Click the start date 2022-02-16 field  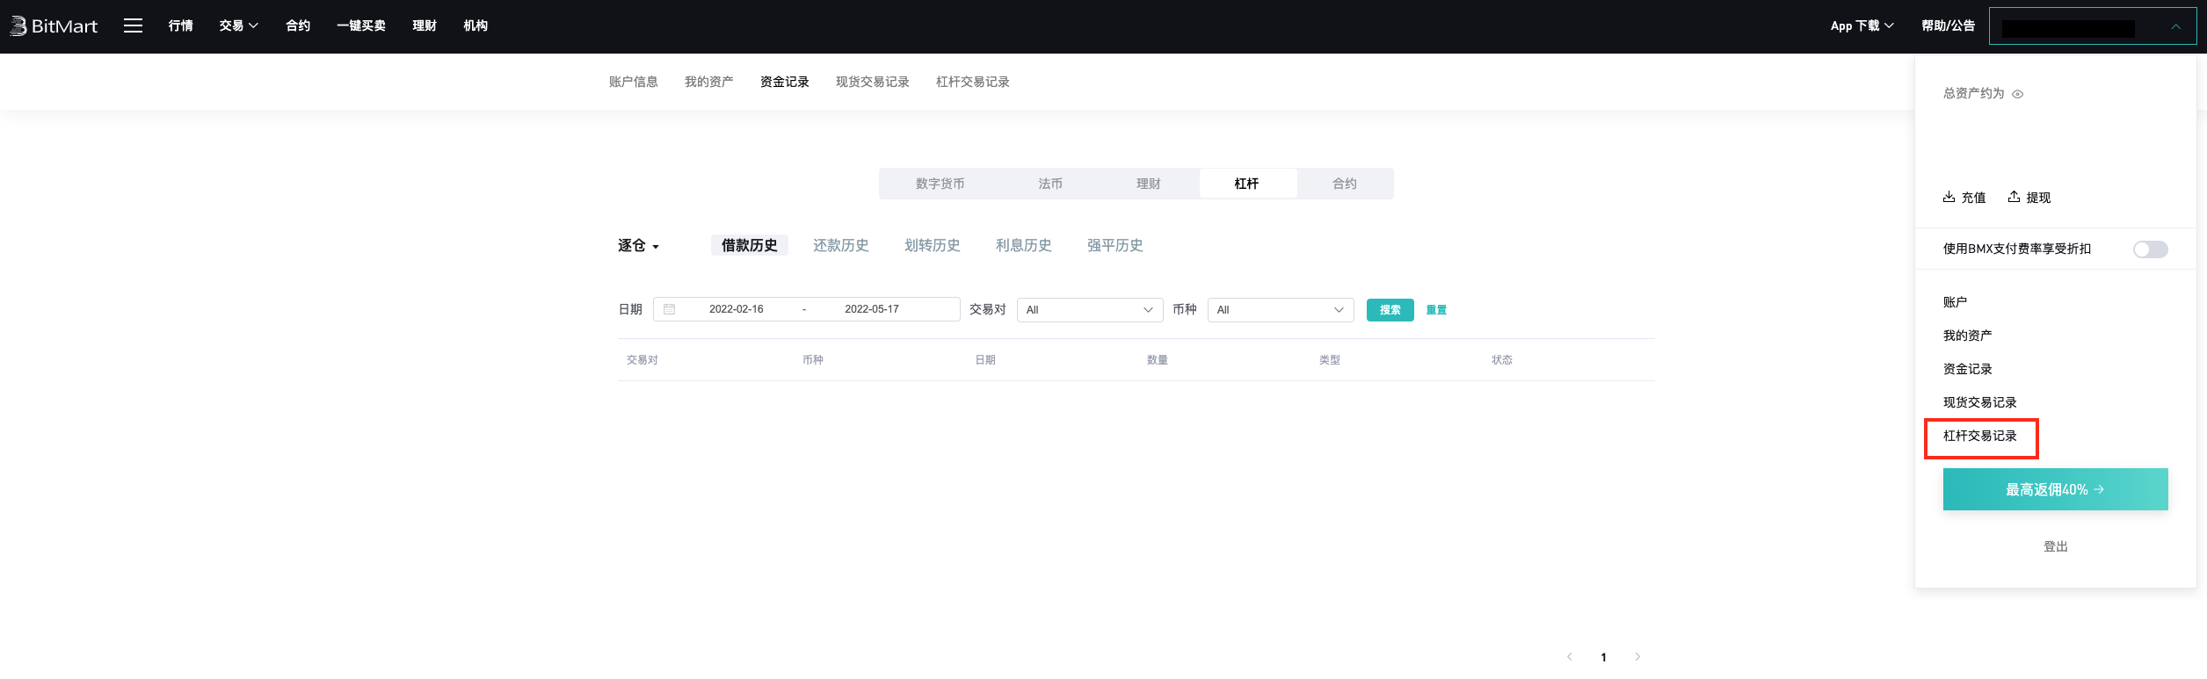point(736,309)
